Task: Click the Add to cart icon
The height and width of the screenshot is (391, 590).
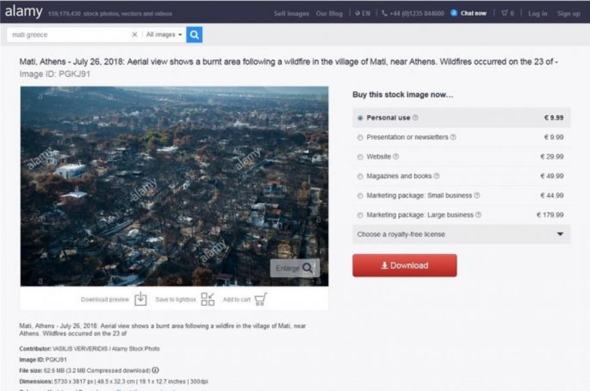Action: (x=260, y=299)
